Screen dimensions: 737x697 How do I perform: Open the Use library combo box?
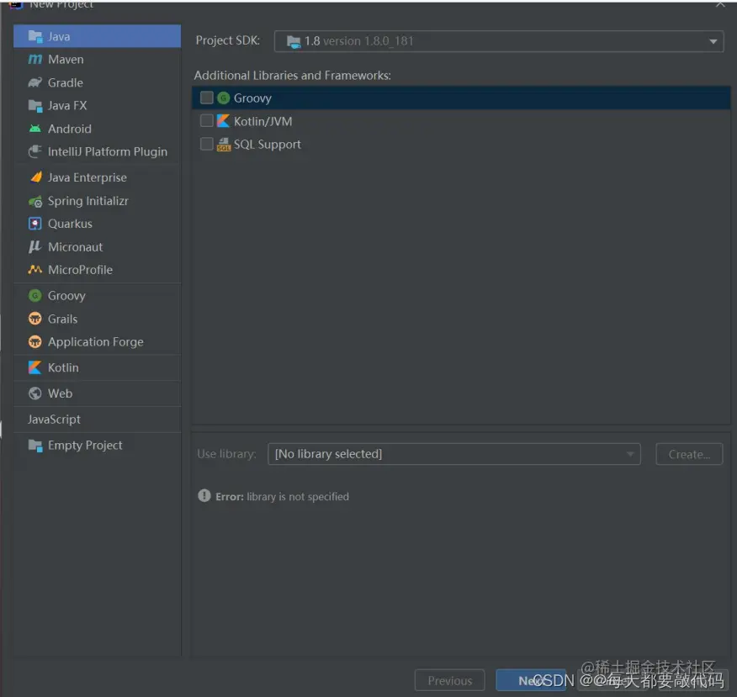point(454,454)
